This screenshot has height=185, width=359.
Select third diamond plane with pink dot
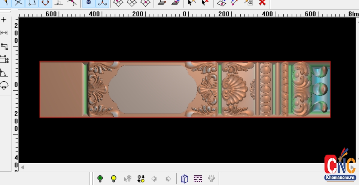tap(146, 3)
